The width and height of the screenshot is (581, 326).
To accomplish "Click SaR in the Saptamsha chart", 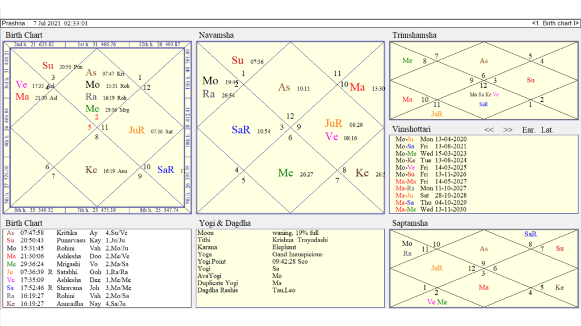I will coord(531,234).
